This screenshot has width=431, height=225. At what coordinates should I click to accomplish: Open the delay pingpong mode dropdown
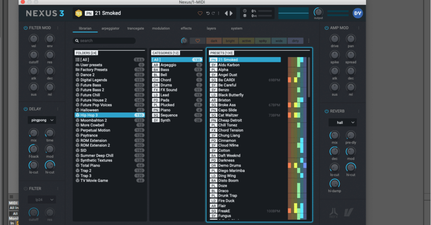click(x=42, y=120)
